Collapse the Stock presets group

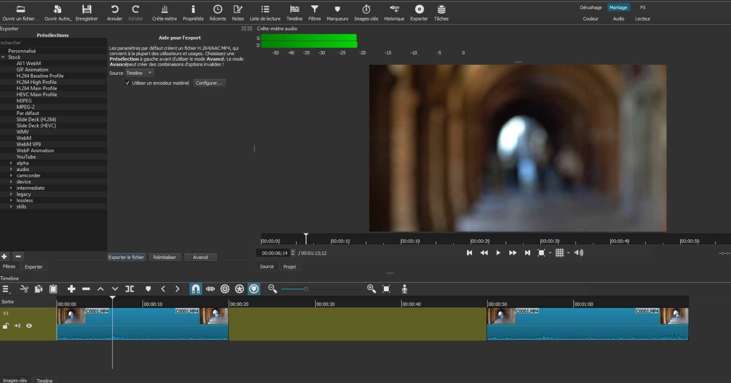pyautogui.click(x=3, y=57)
